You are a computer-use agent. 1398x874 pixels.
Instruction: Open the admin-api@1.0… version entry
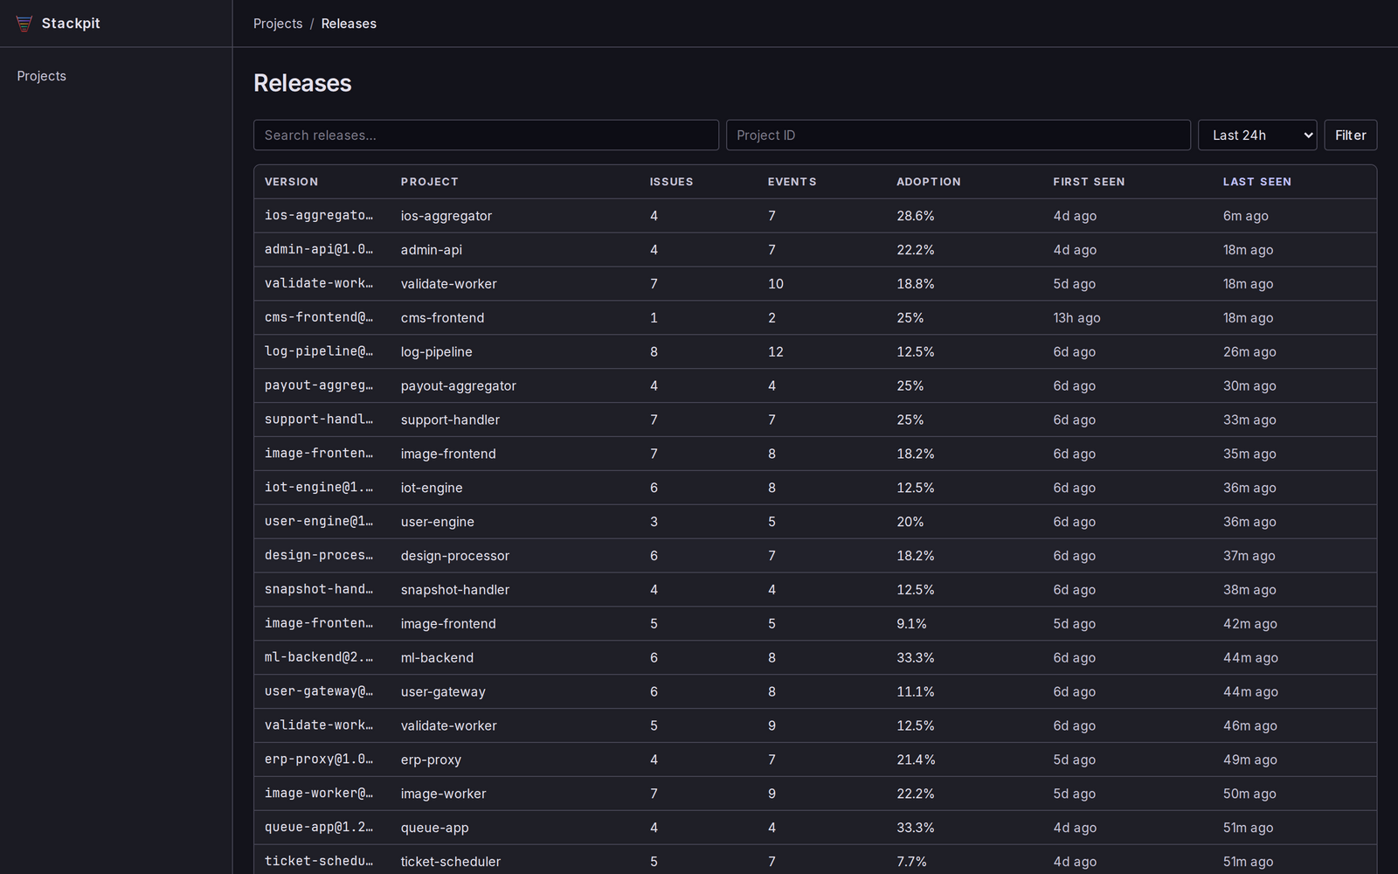point(319,250)
